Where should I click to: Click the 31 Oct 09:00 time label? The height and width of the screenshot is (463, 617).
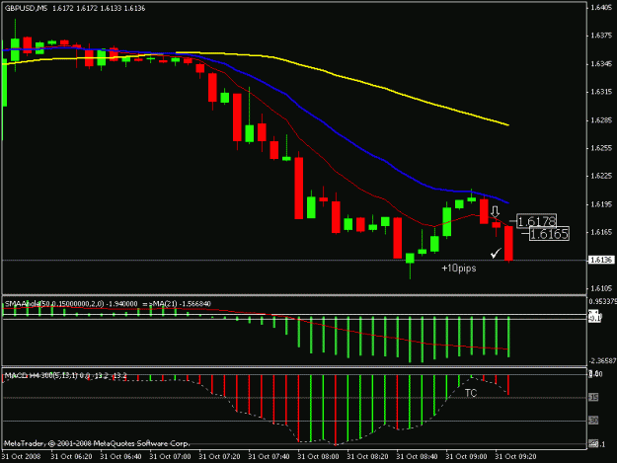(466, 457)
